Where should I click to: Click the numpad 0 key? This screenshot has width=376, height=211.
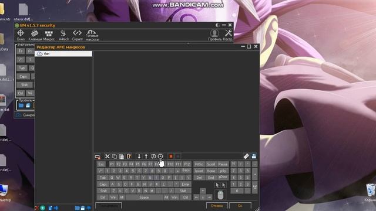[x=237, y=191]
